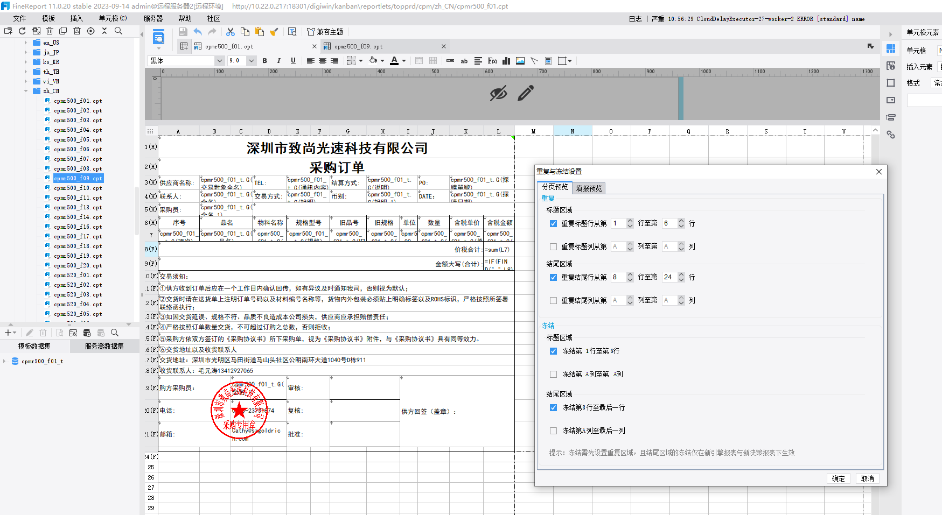Toggle bold formatting

tap(264, 61)
